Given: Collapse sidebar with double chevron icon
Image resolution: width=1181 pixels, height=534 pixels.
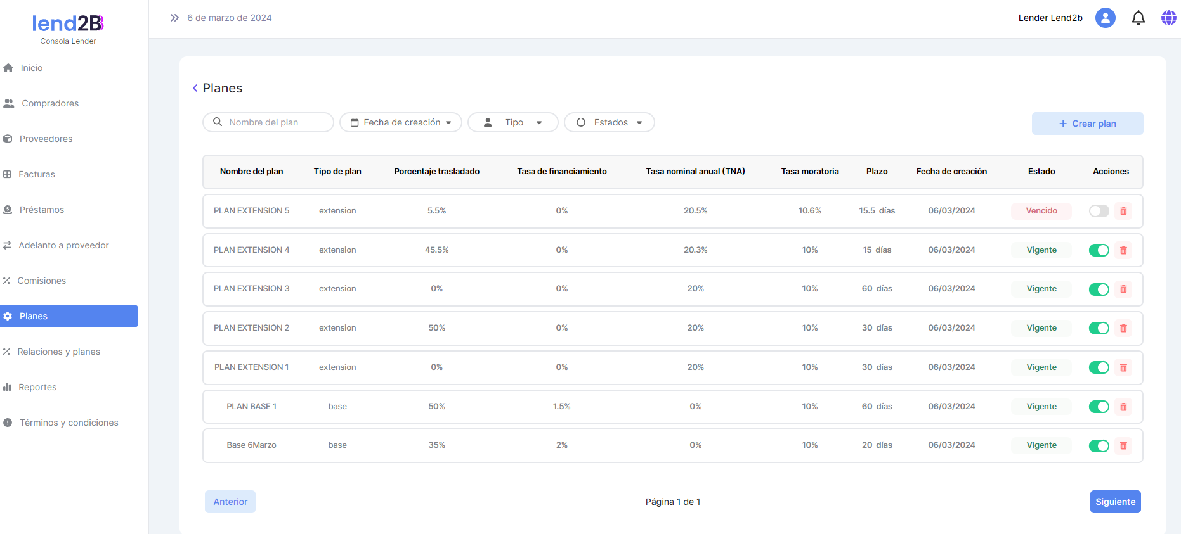Looking at the screenshot, I should [x=174, y=18].
